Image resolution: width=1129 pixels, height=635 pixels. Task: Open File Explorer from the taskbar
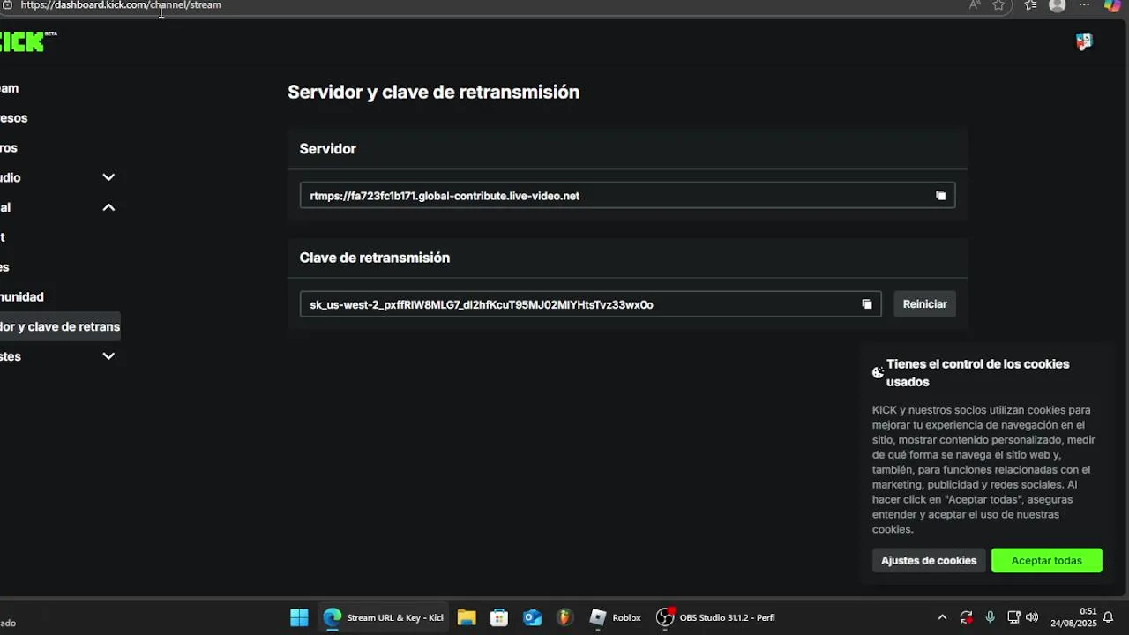[467, 617]
